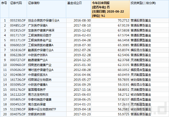Viewport: 169px width, 117px height.
Task: Click return value 63.8374
Action: pyautogui.click(x=124, y=50)
